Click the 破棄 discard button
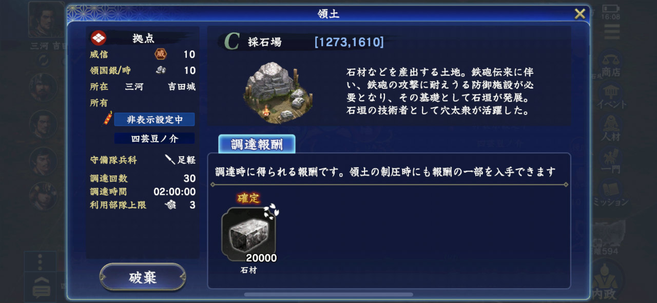 click(x=143, y=277)
